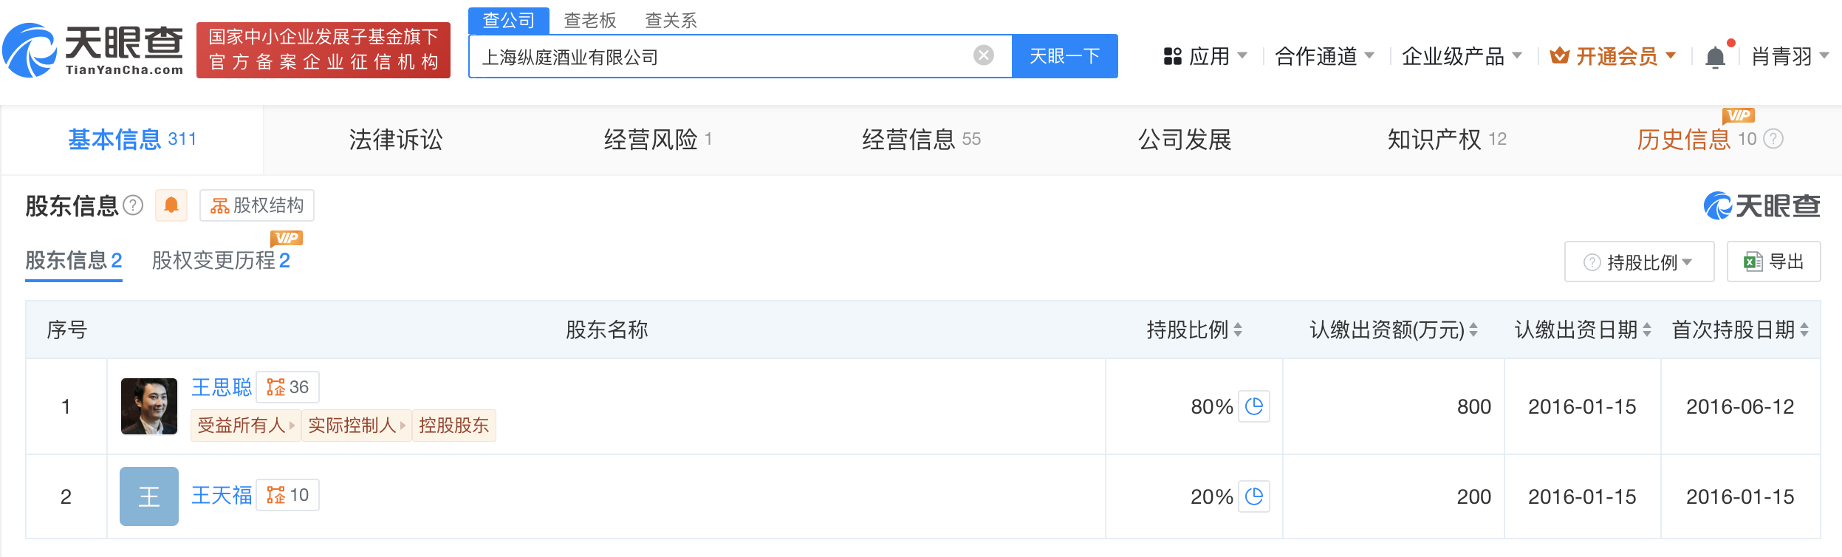Open 股权结构 diagram button
This screenshot has height=557, width=1842.
pos(257,205)
